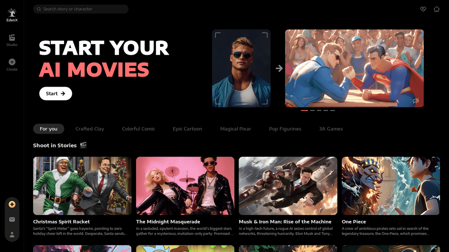Unmute the banner video sound

click(416, 100)
